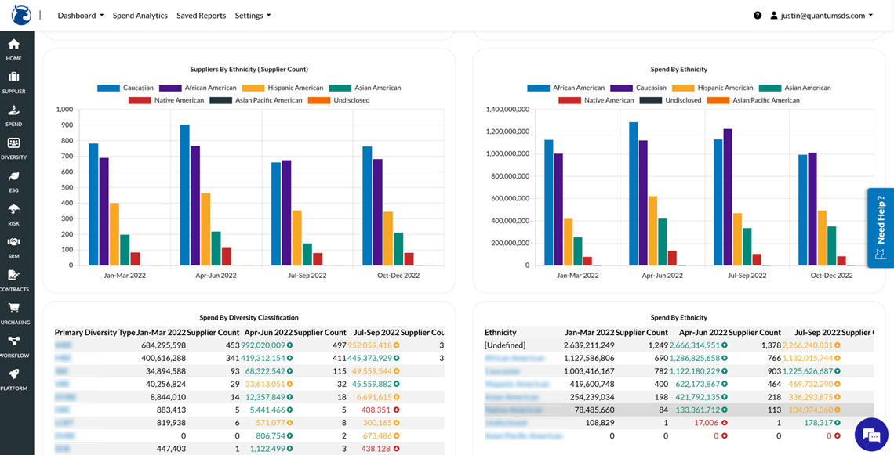This screenshot has height=455, width=894.
Task: Go to Saved Reports
Action: [201, 16]
